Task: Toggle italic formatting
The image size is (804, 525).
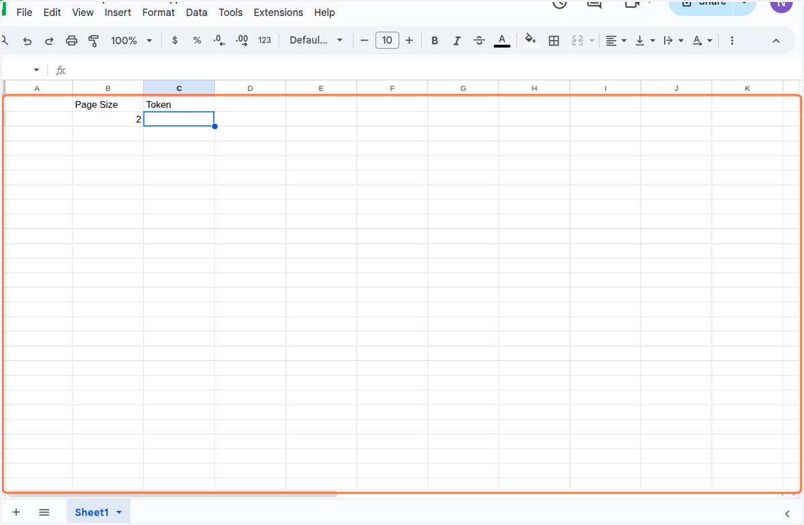Action: [457, 41]
